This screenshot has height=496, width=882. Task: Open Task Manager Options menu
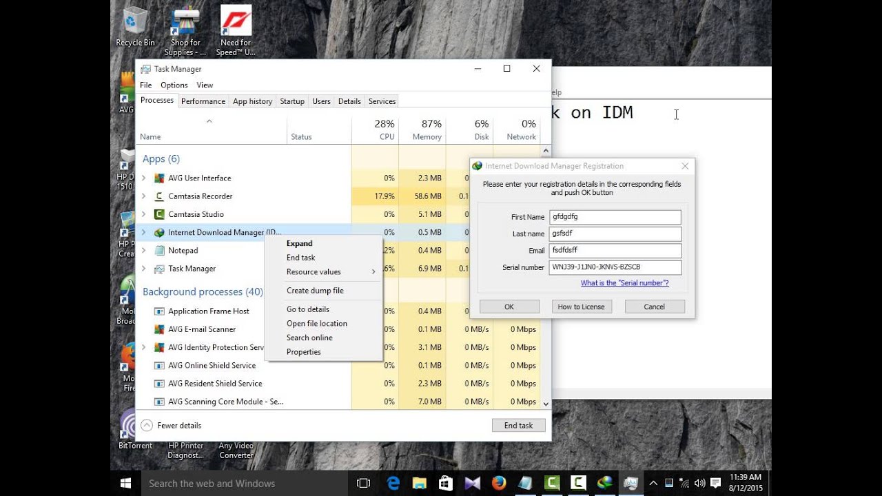click(x=174, y=85)
